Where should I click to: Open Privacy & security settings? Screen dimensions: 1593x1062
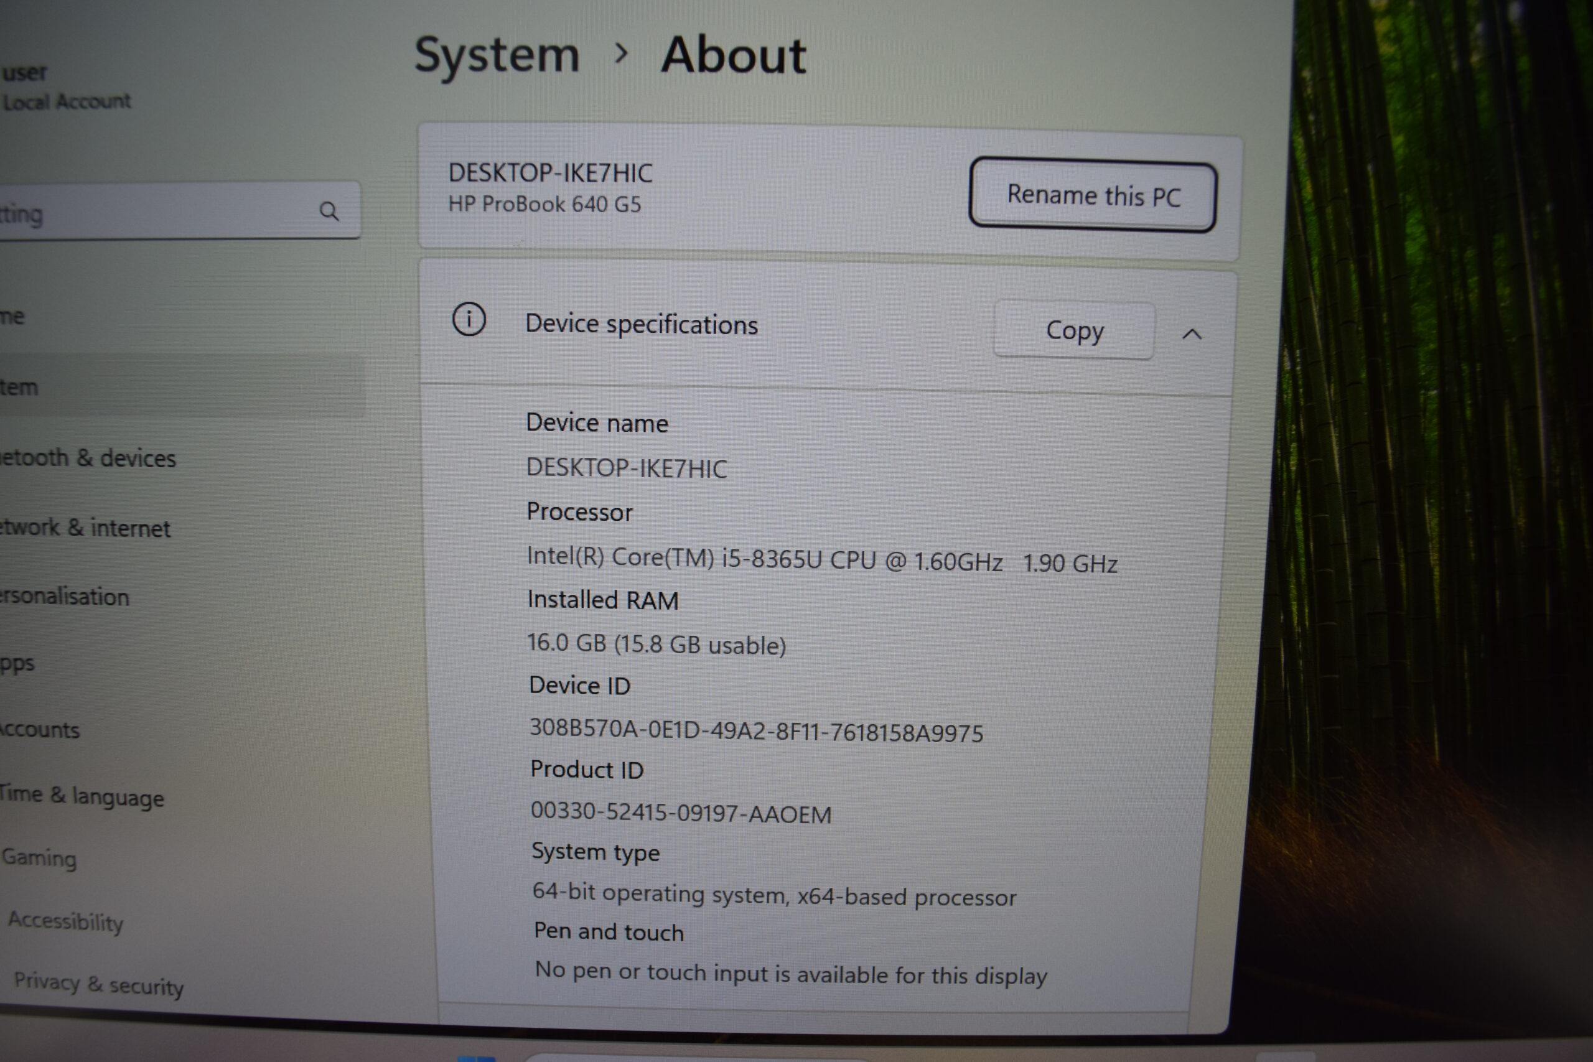click(99, 984)
